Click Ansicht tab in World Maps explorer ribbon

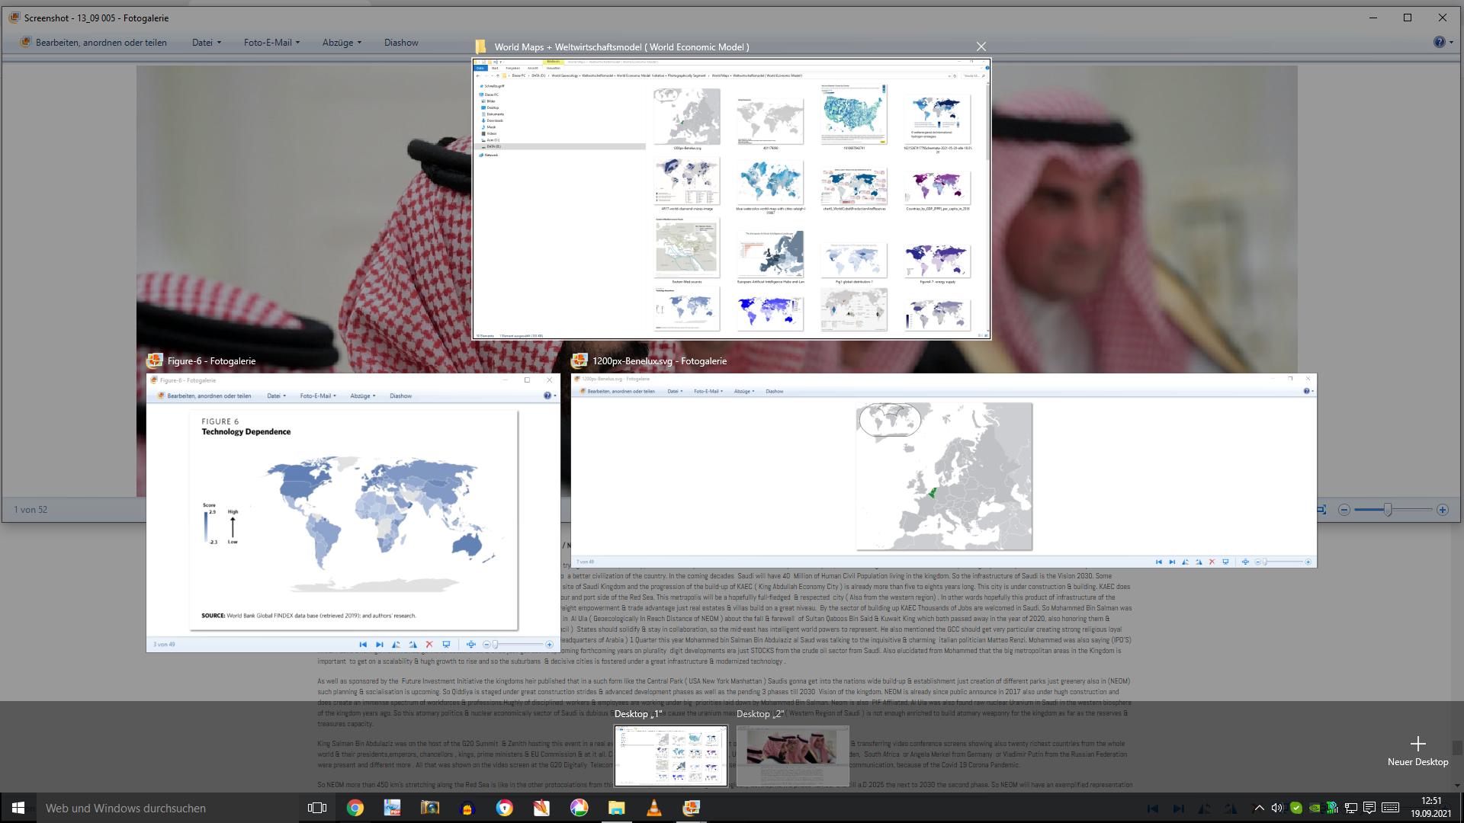533,68
